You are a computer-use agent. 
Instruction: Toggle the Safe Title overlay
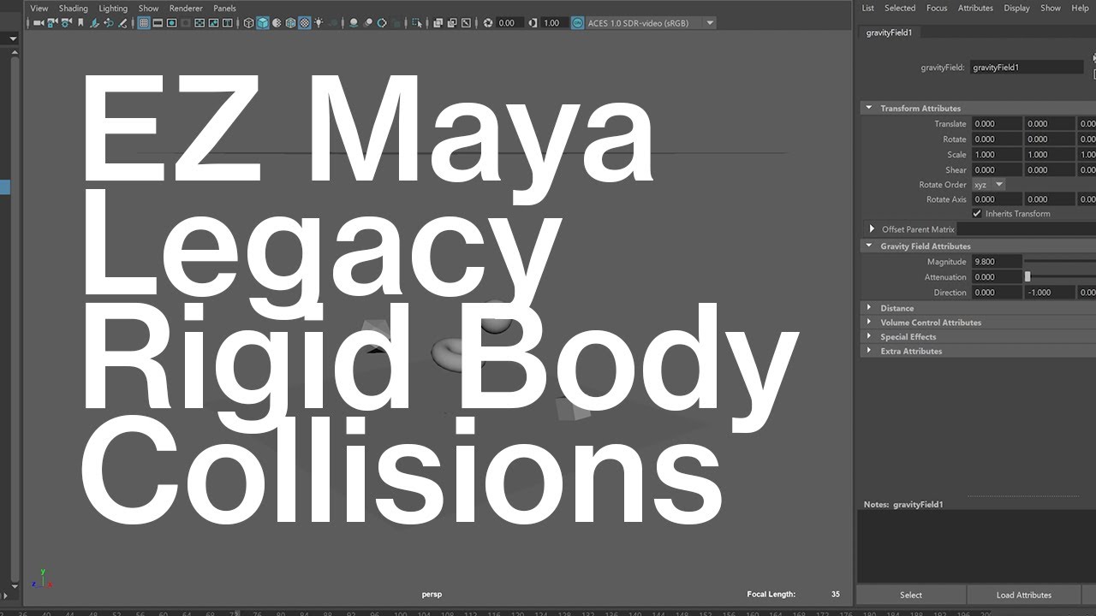227,23
